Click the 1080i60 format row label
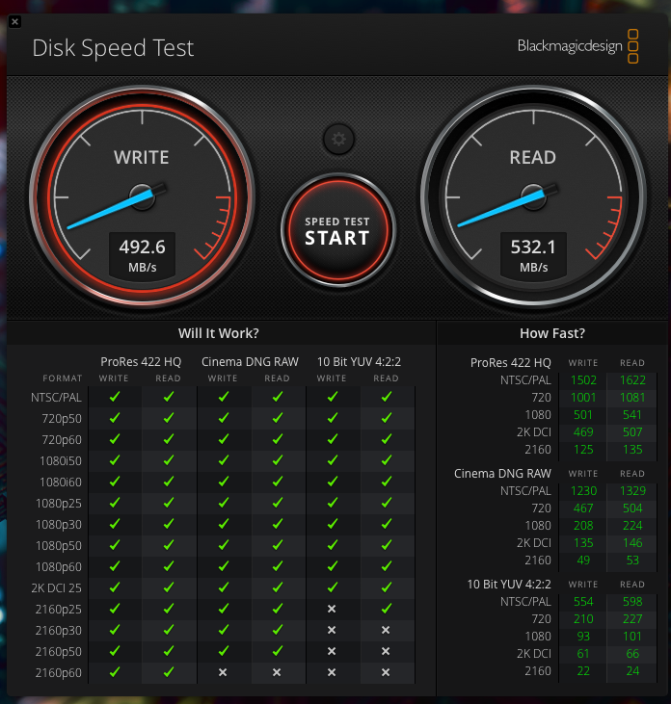671x704 pixels. click(x=61, y=482)
